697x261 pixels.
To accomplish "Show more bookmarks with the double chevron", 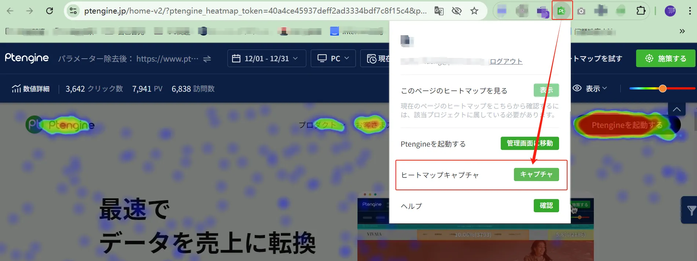I will [682, 31].
